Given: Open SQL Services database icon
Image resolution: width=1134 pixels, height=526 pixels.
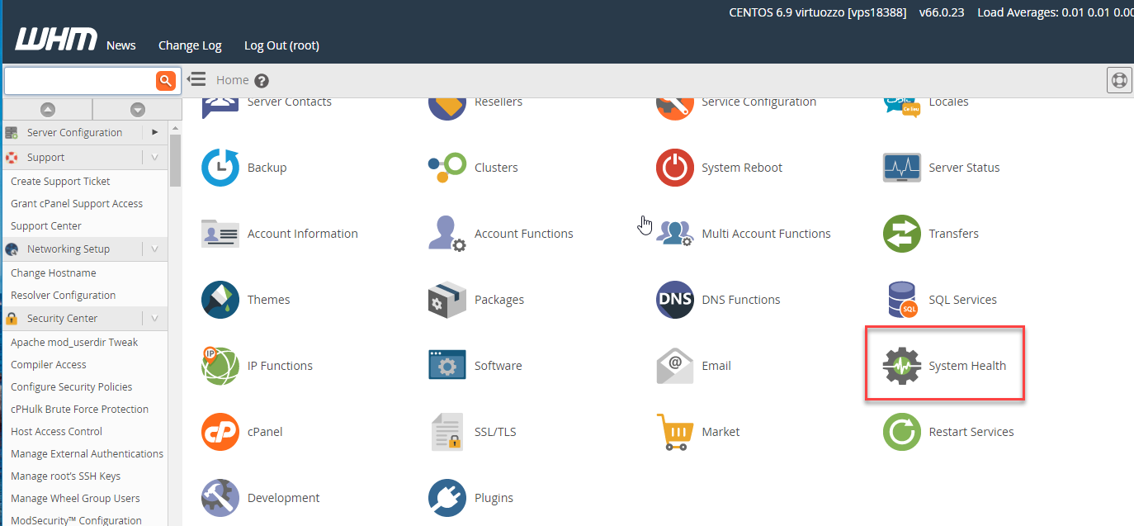Looking at the screenshot, I should [901, 300].
